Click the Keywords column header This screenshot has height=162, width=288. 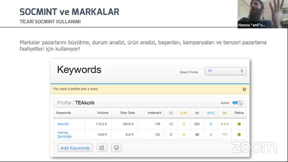point(63,113)
